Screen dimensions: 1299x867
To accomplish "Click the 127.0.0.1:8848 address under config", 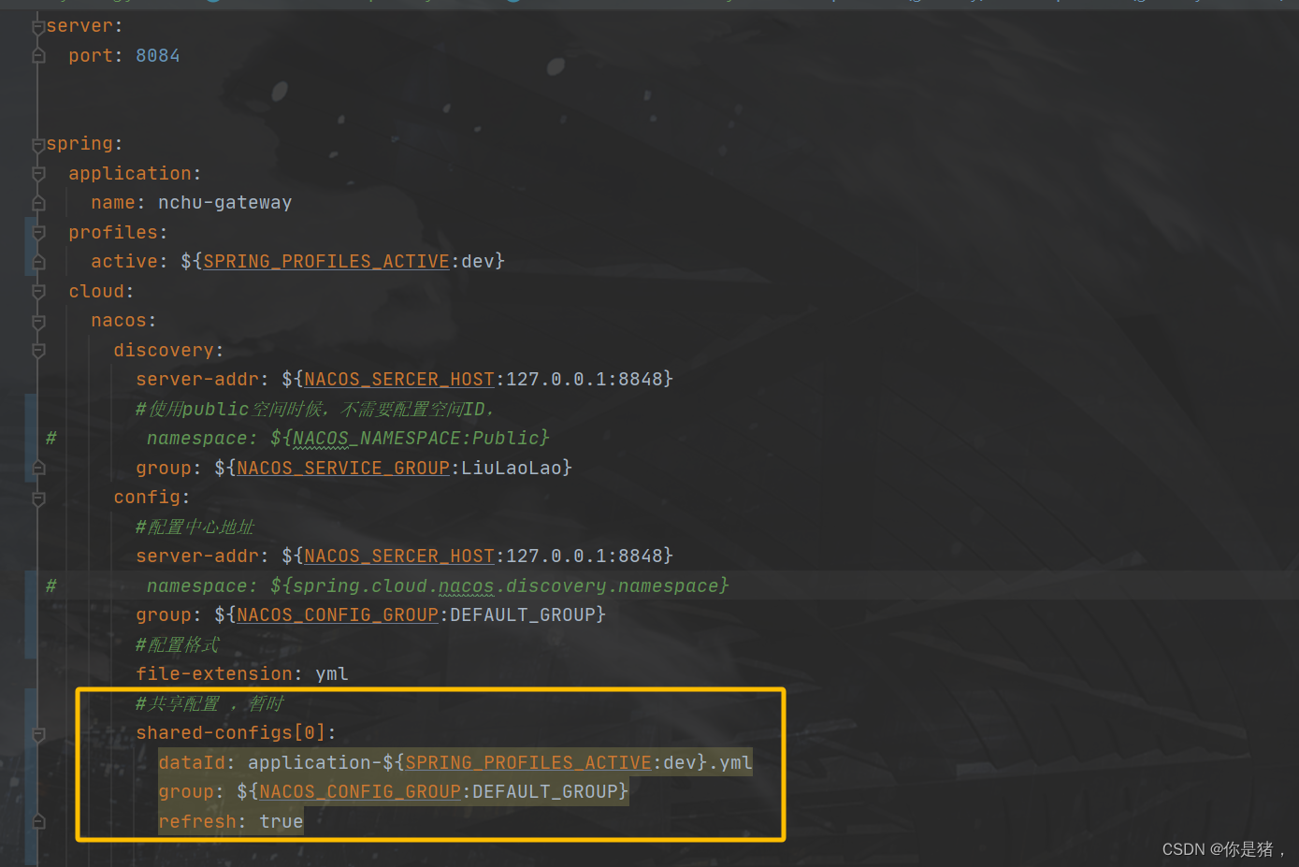I will (585, 556).
